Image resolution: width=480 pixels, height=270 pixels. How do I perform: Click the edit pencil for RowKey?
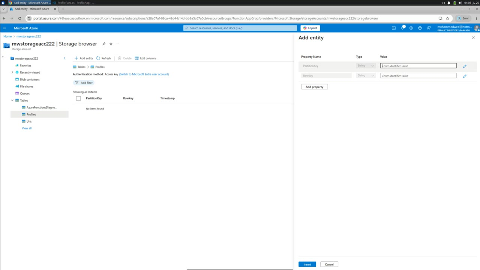(x=465, y=76)
